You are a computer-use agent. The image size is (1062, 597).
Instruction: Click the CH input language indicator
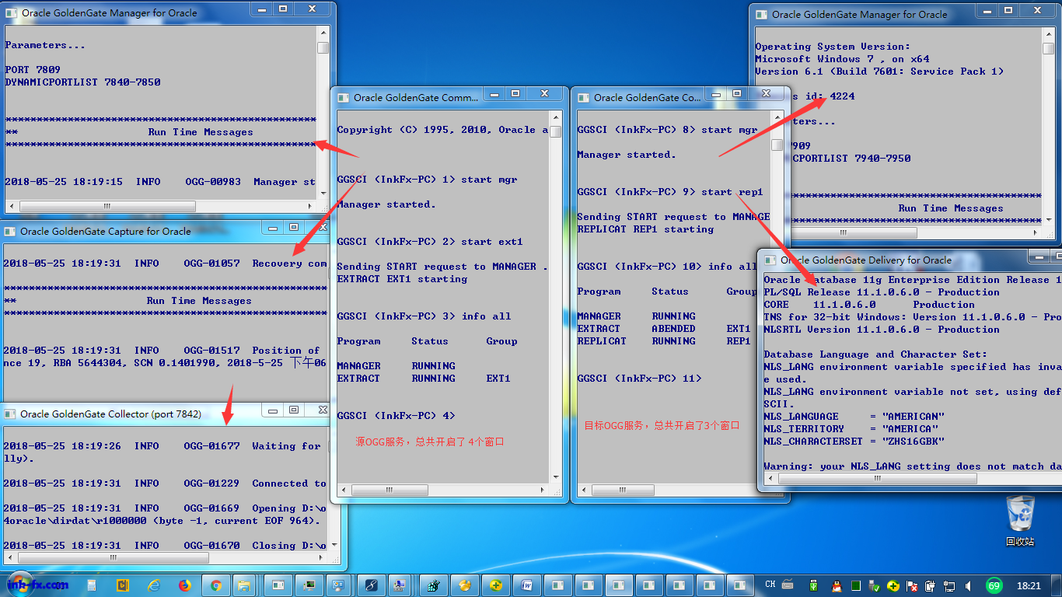770,585
